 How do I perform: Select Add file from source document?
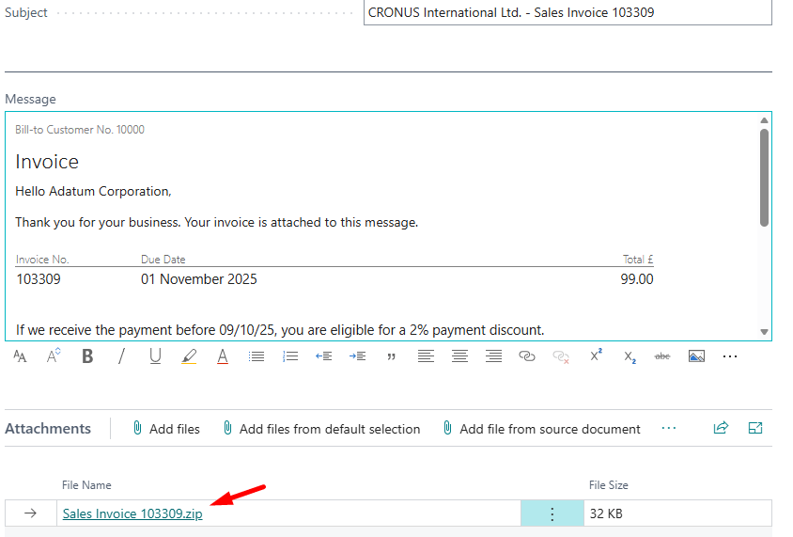pyautogui.click(x=541, y=429)
